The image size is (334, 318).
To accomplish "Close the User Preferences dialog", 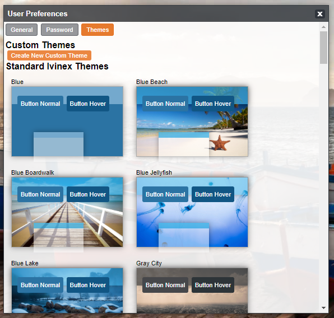I will tap(320, 14).
